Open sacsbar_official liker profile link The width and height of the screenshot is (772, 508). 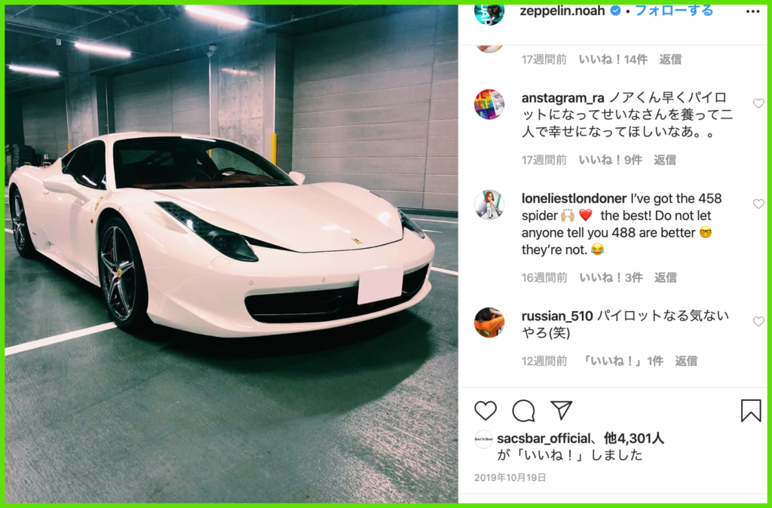(x=544, y=438)
